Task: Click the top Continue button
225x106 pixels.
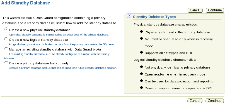Action: point(215,10)
